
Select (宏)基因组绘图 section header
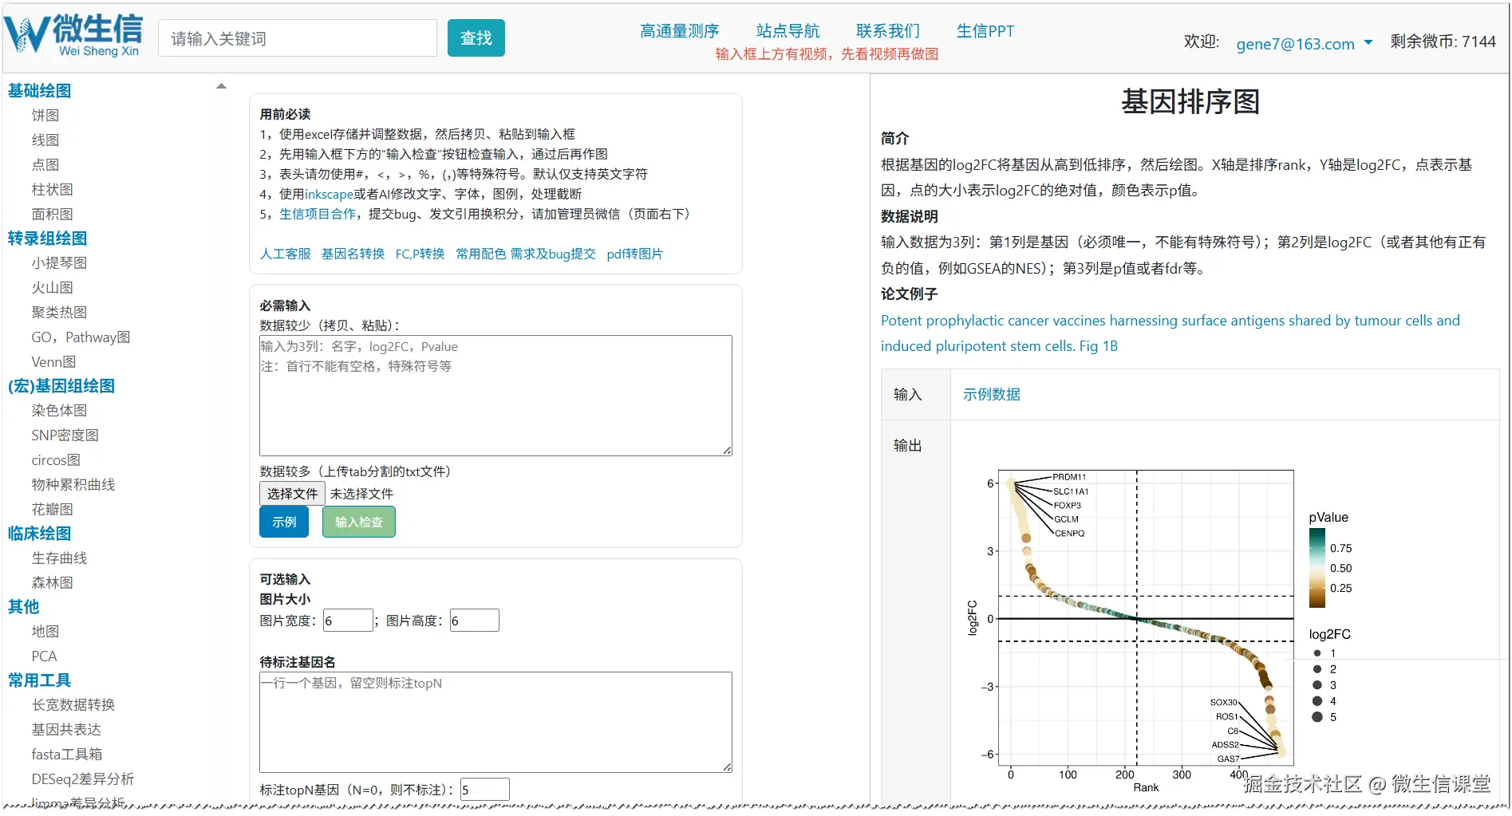61,386
